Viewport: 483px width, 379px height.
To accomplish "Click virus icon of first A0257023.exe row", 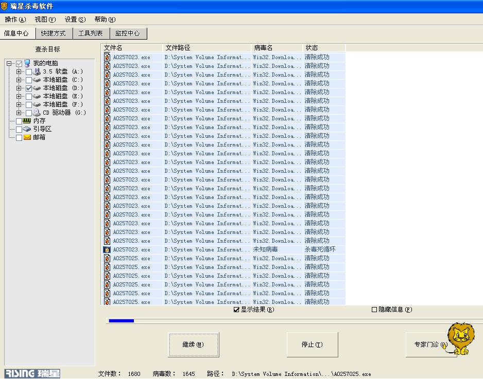I will [x=107, y=57].
